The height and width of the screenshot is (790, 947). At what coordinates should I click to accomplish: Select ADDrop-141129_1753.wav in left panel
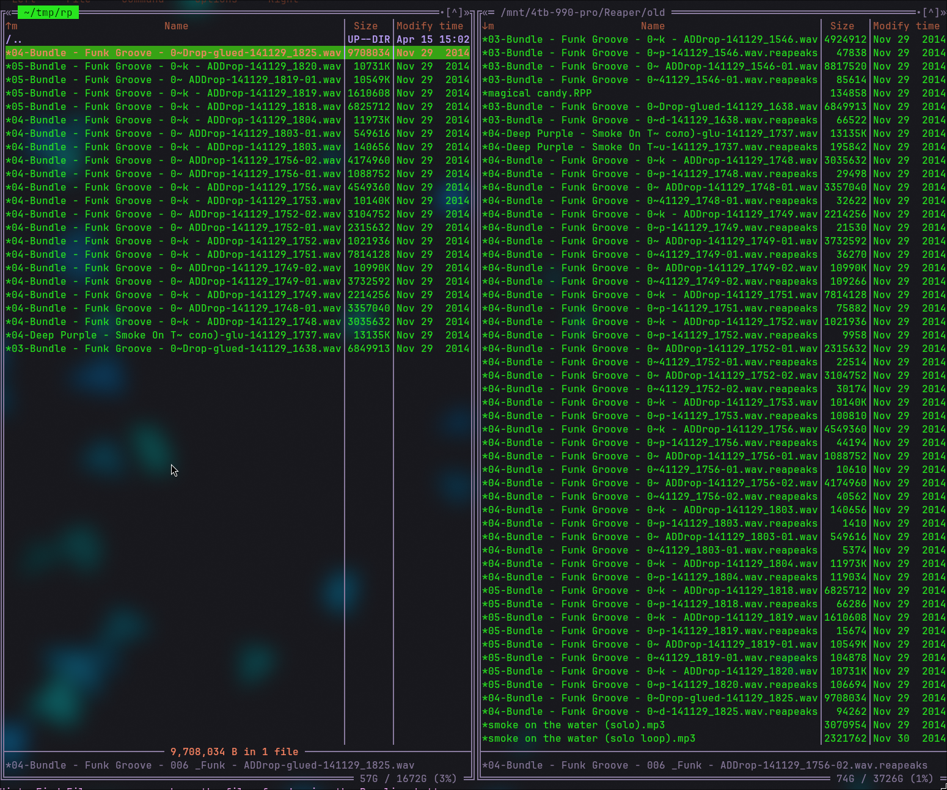coord(238,200)
